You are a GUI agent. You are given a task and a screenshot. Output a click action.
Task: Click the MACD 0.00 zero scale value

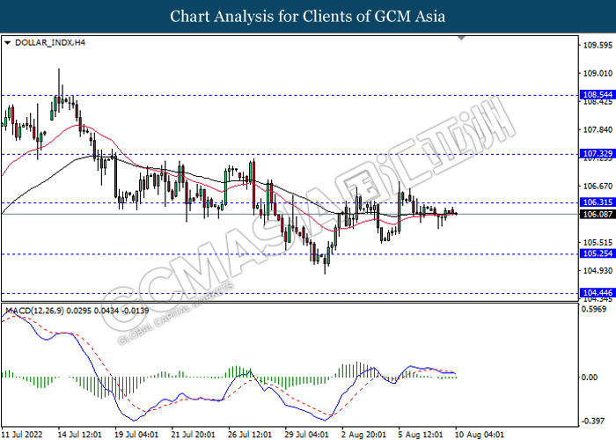click(590, 378)
